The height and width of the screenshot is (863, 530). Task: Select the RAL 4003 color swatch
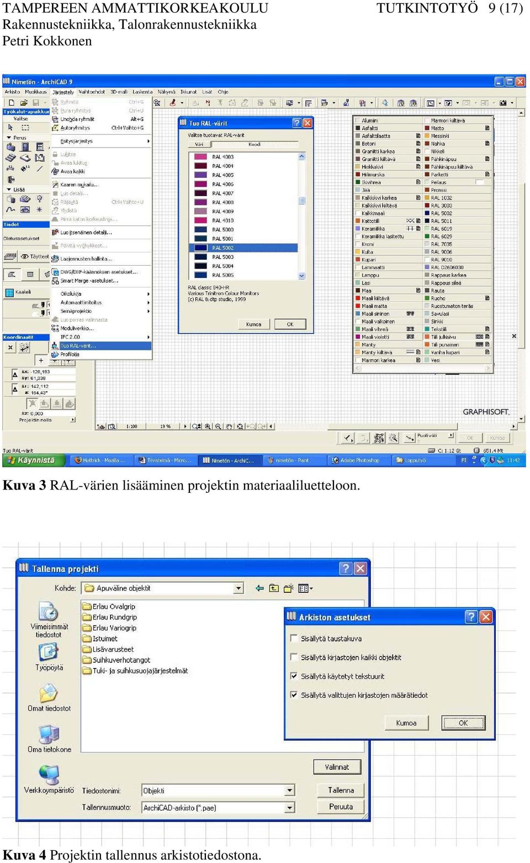click(x=199, y=157)
